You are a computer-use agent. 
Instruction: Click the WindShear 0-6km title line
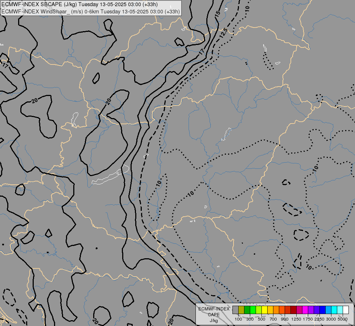(x=91, y=12)
